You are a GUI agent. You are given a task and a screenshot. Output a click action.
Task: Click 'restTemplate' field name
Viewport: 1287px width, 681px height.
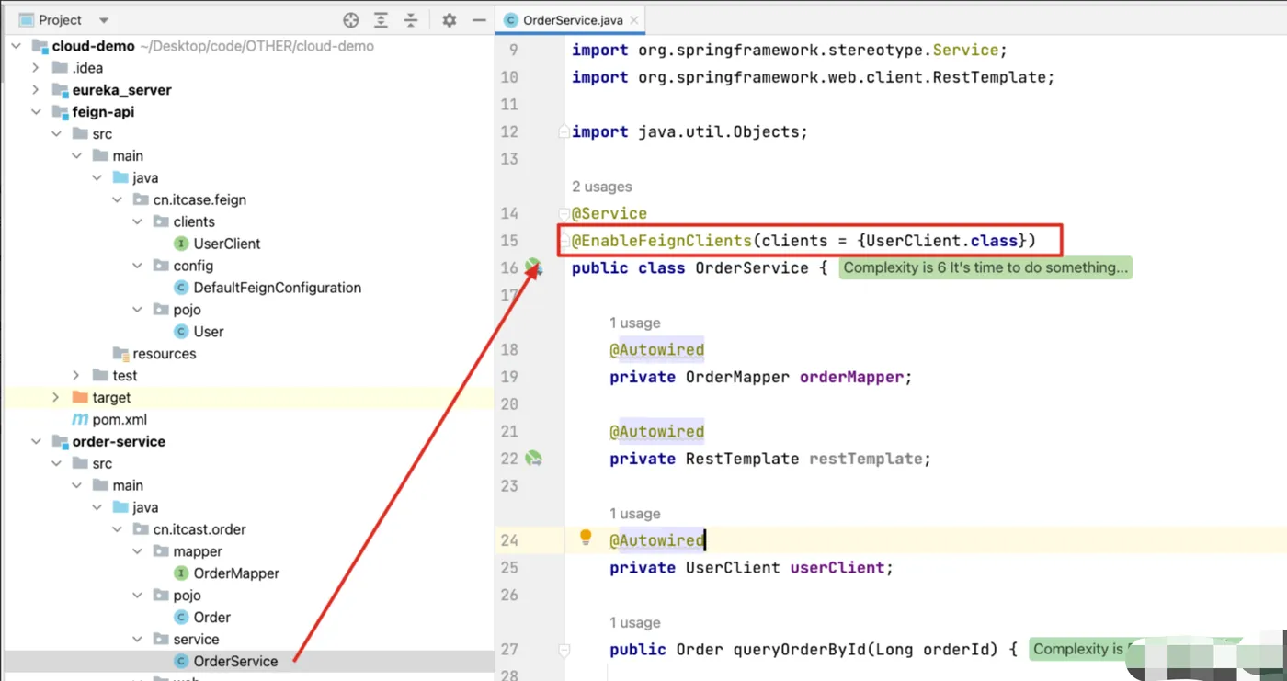coord(866,459)
